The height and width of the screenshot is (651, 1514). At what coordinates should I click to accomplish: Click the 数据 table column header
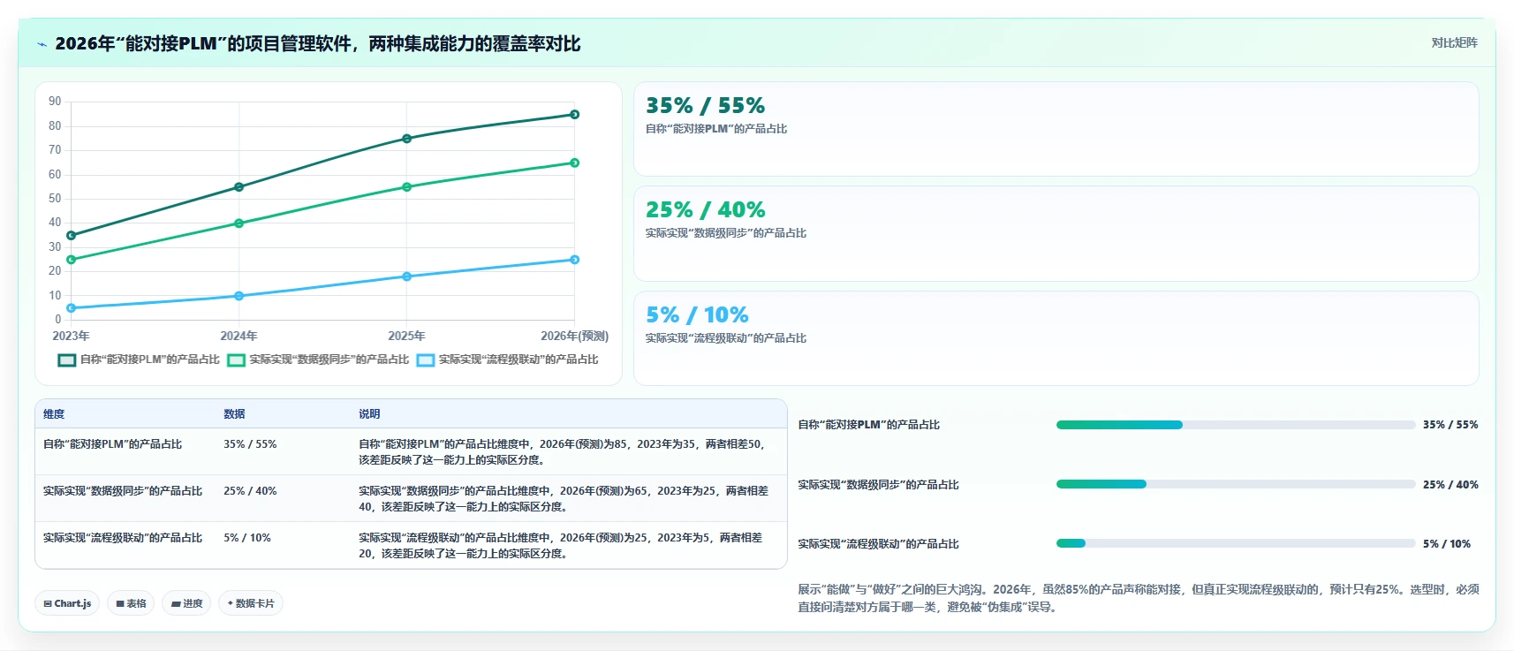pos(234,414)
